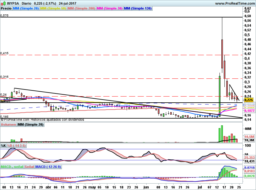Open the MACD (12 26 9) label
This screenshot has height=190, width=256.
coord(48,167)
